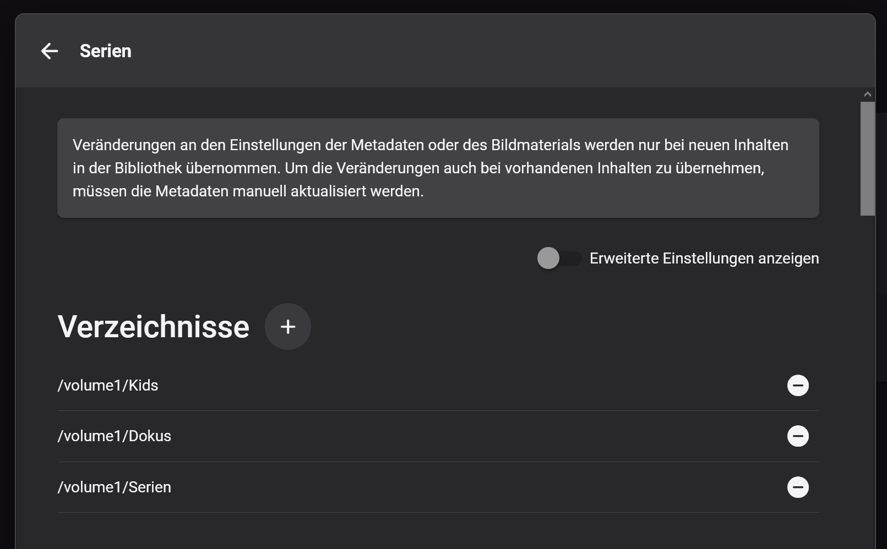This screenshot has height=549, width=887.
Task: Select the /volume1/Dokus path entry
Action: [x=115, y=436]
